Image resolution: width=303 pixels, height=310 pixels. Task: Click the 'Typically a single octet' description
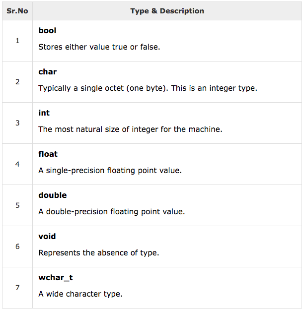[148, 89]
